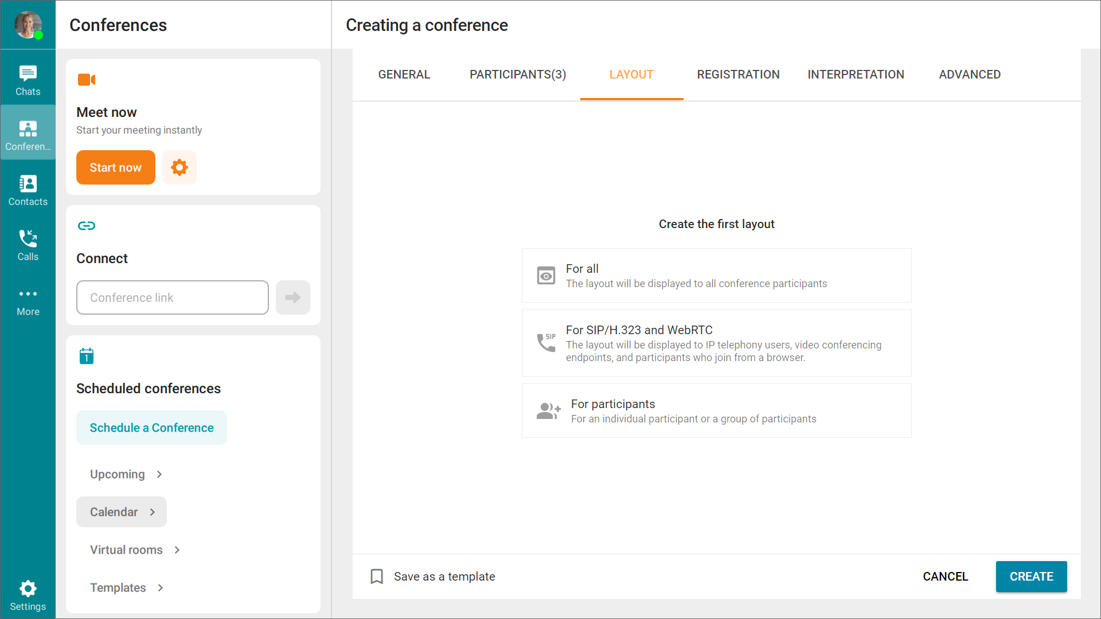Screen dimensions: 1101x619
Task: Click the CANCEL button
Action: click(x=945, y=577)
